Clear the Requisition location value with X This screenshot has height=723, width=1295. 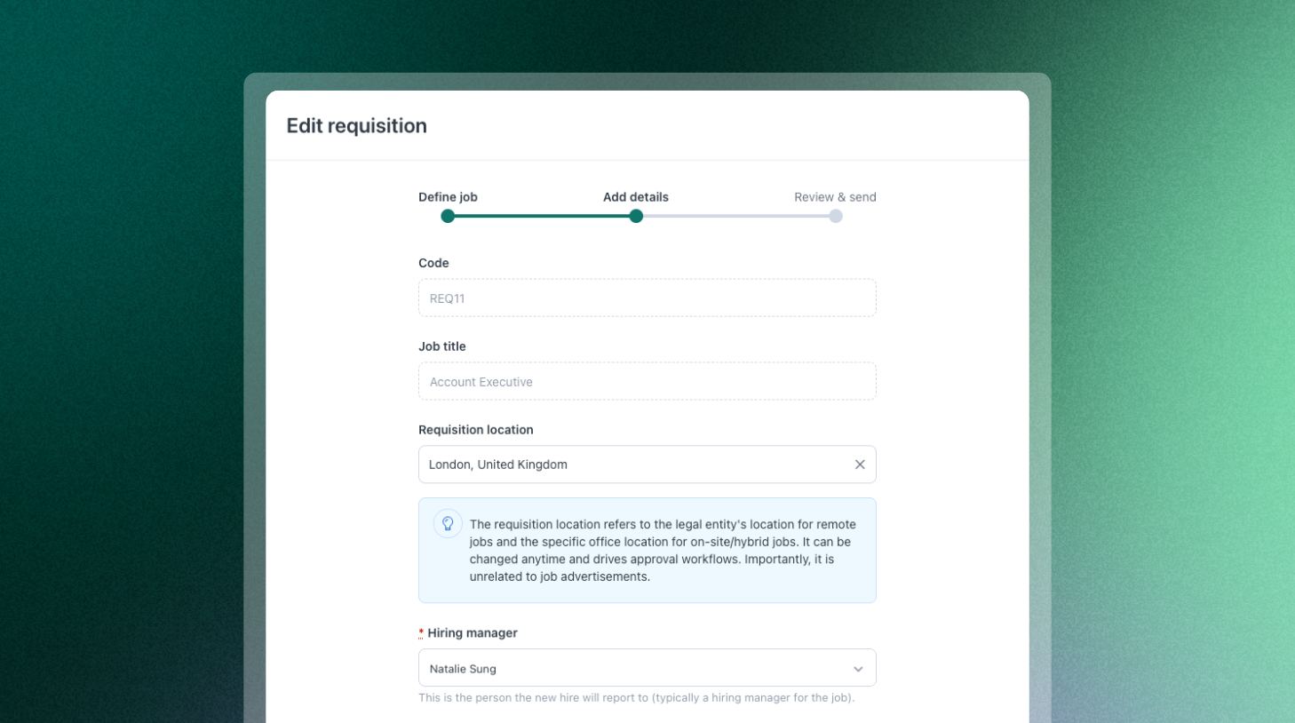point(860,465)
